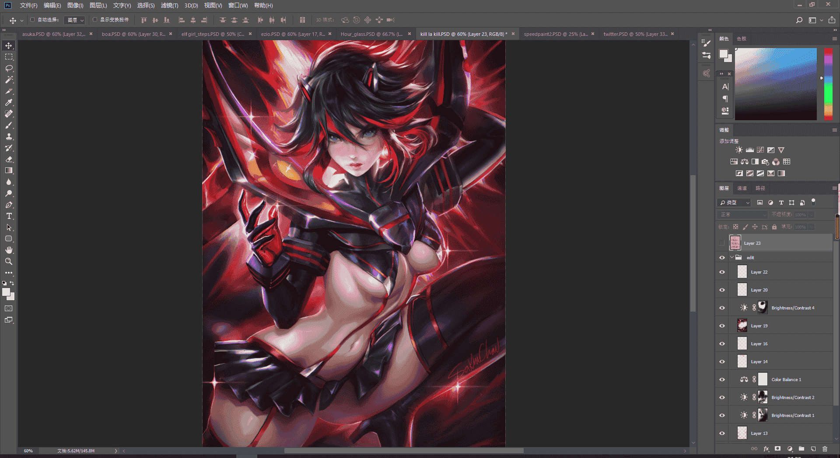This screenshot has width=840, height=458.
Task: Select the Rectangular Marquee tool
Action: (x=9, y=57)
